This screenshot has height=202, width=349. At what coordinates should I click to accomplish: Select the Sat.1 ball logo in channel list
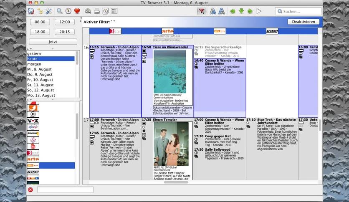[x=33, y=140]
